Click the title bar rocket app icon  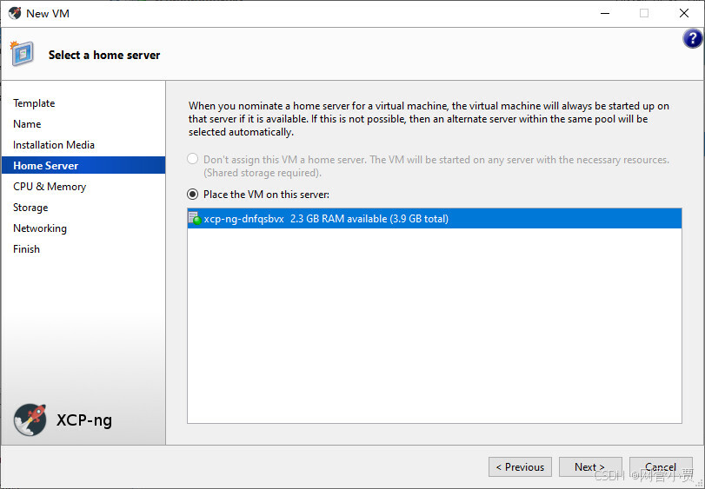[15, 14]
